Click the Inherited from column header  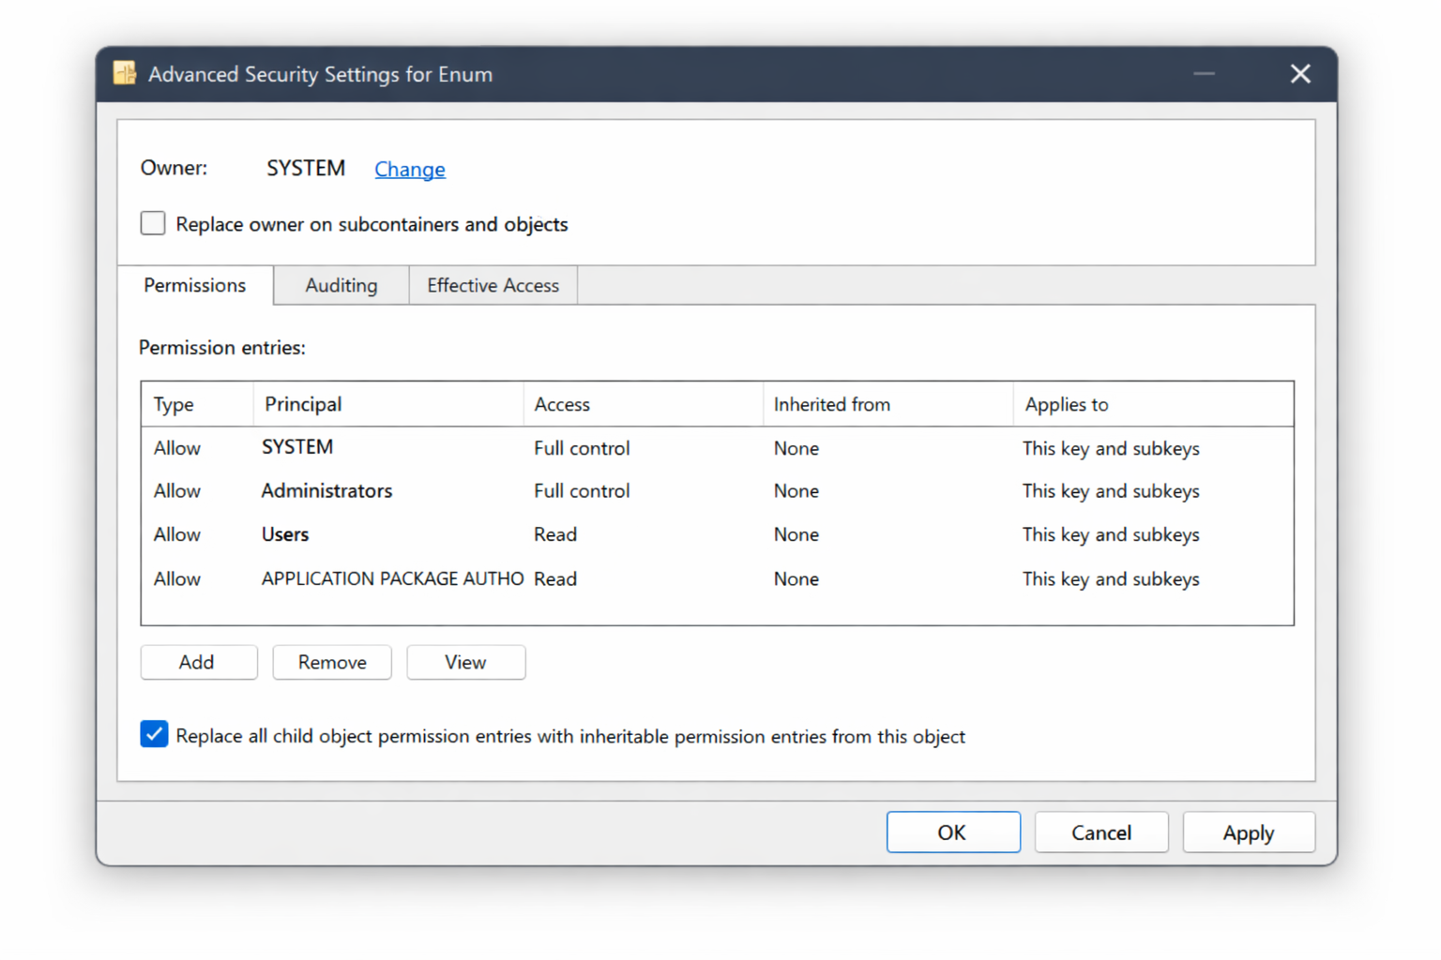pos(831,404)
